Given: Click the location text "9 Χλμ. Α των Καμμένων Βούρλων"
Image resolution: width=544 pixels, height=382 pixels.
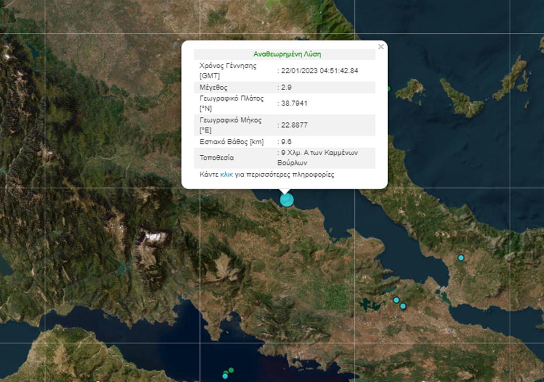Looking at the screenshot, I should click(x=319, y=157).
